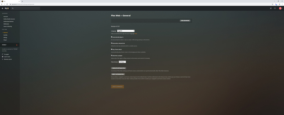Select General under Plex Web
Image resolution: width=284 pixels, height=115 pixels.
click(x=5, y=32)
